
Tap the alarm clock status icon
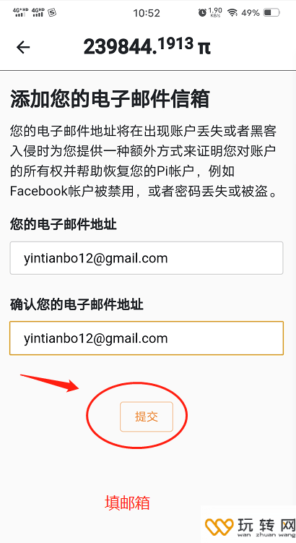point(202,13)
